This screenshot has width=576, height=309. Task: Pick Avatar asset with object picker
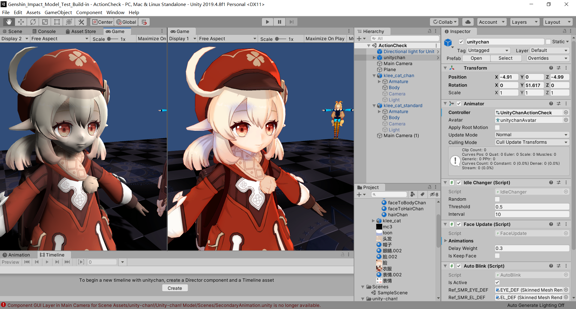(566, 120)
